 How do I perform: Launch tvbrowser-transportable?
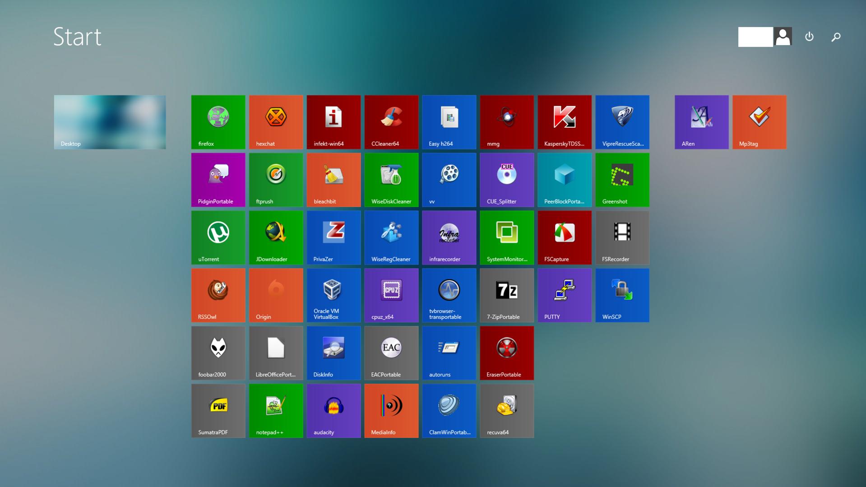(449, 295)
